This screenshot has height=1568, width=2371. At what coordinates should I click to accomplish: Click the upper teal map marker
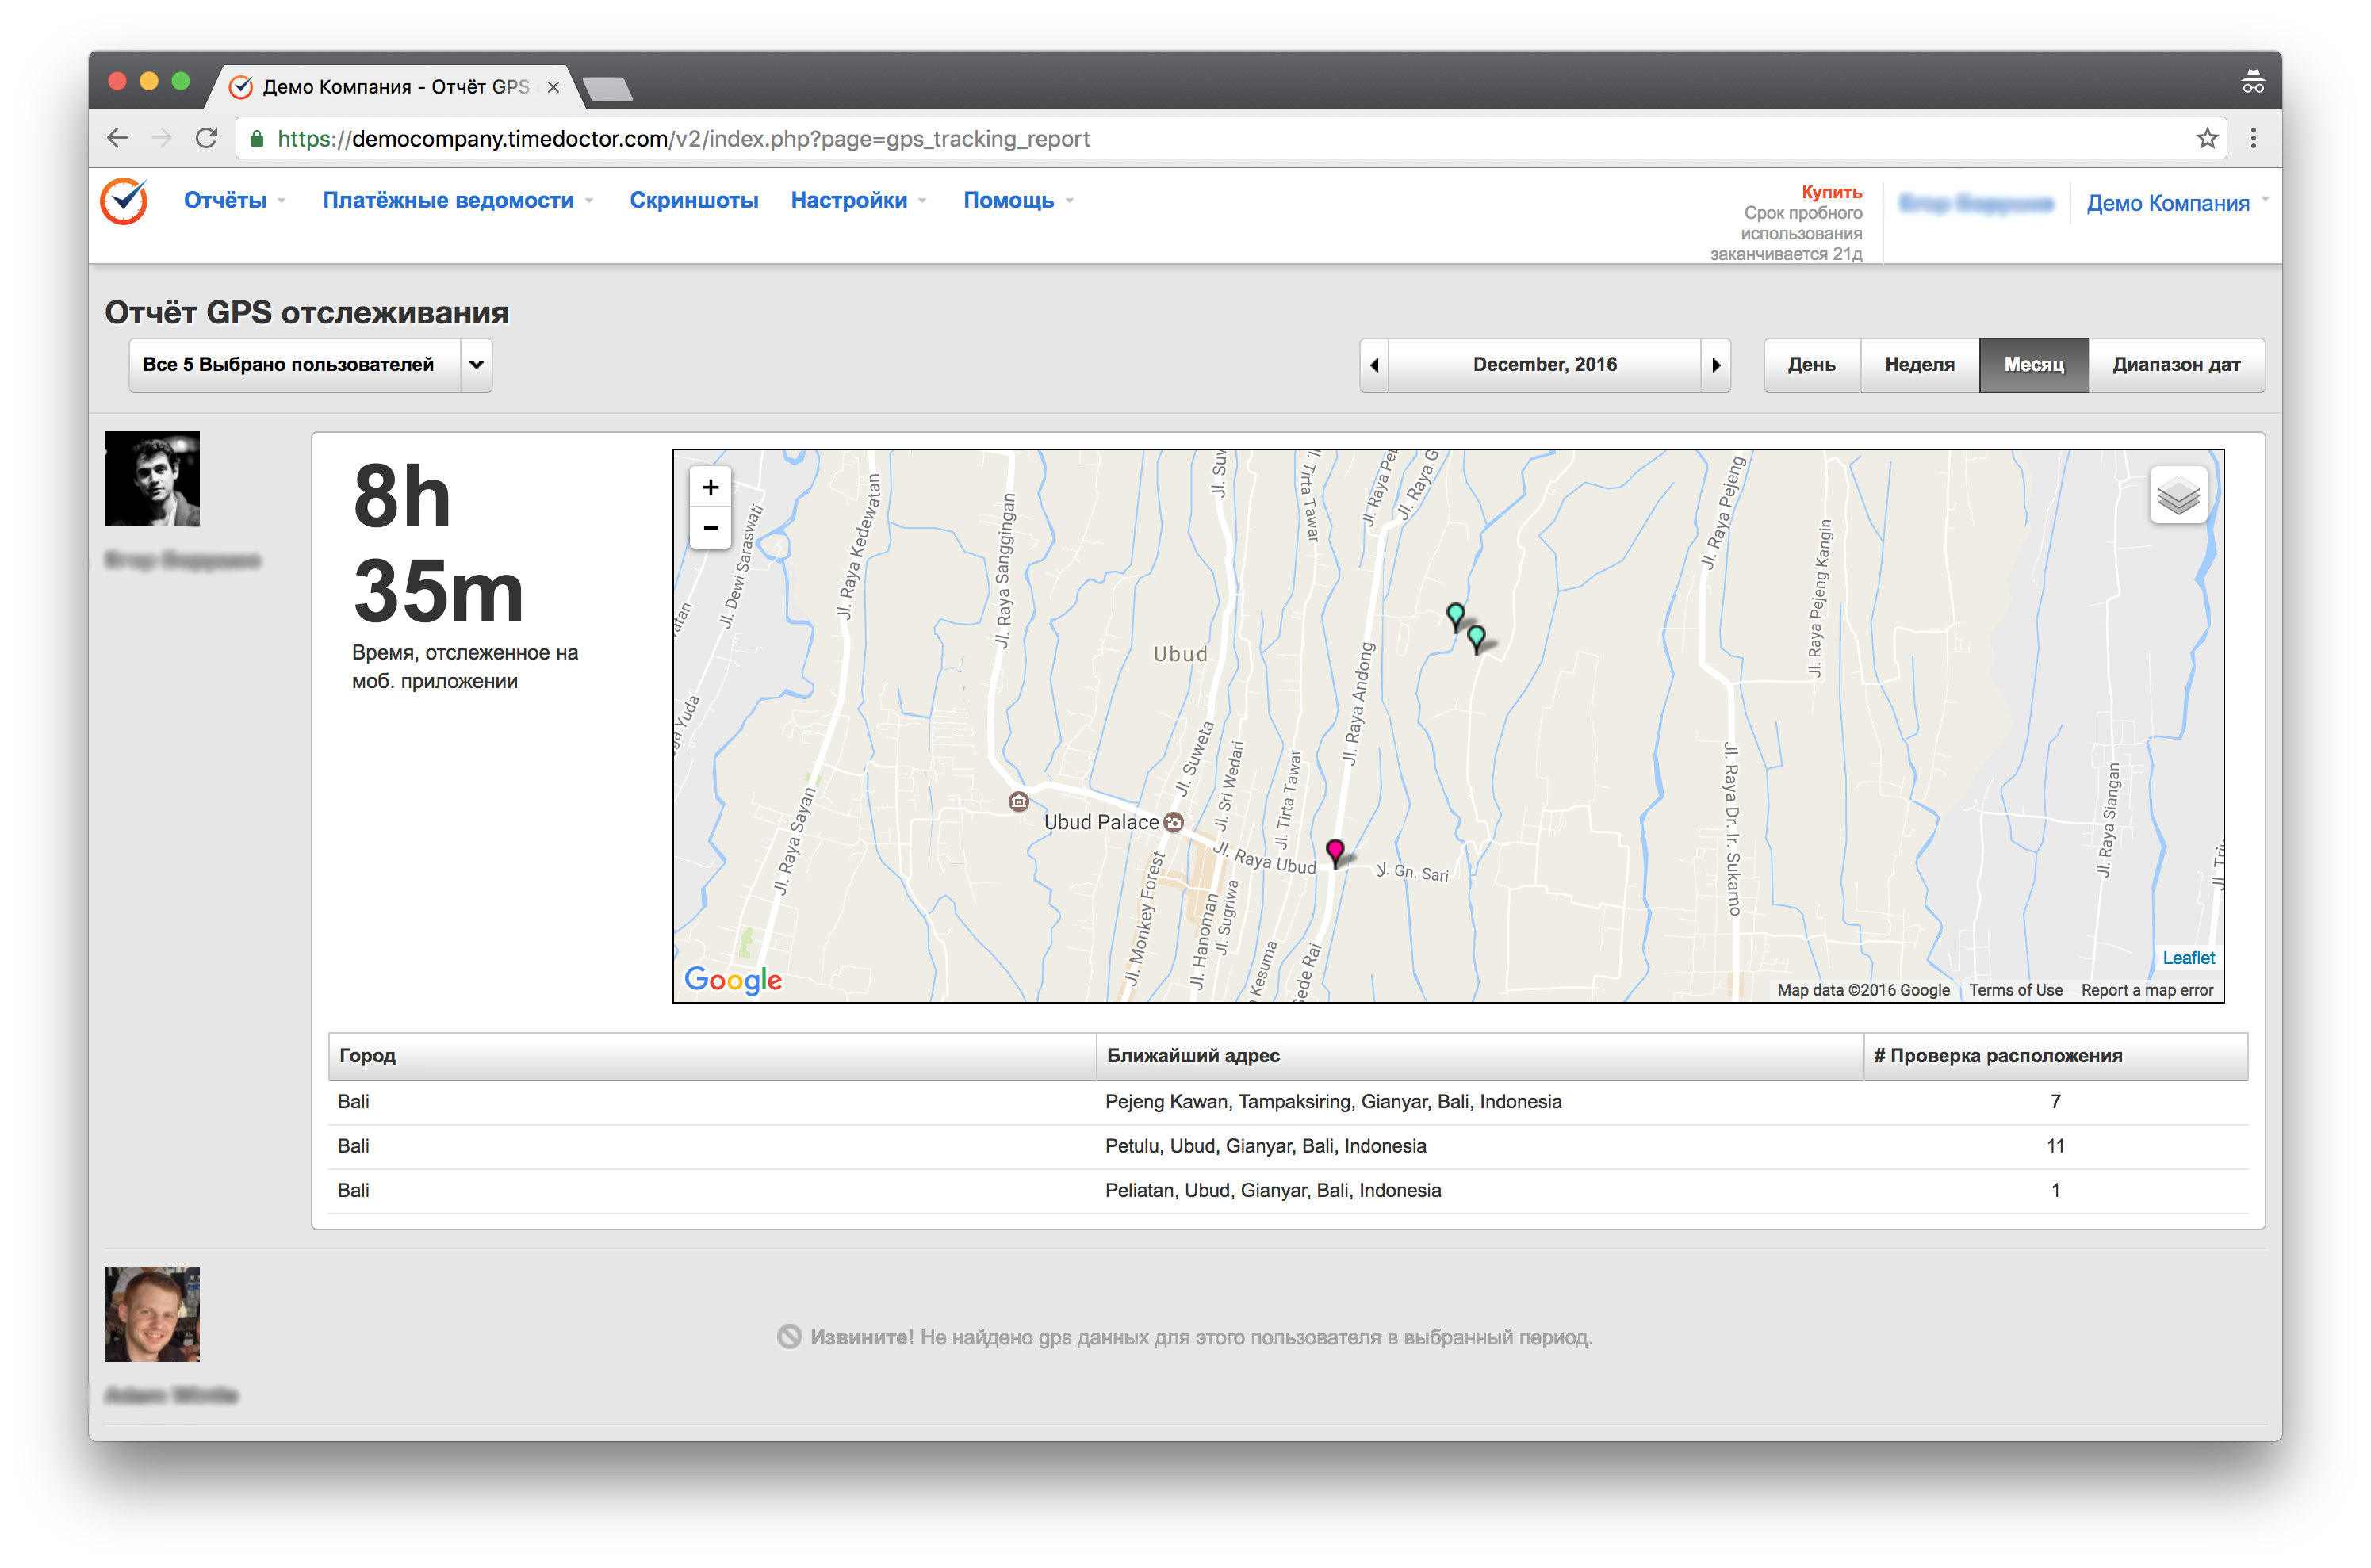[1456, 617]
